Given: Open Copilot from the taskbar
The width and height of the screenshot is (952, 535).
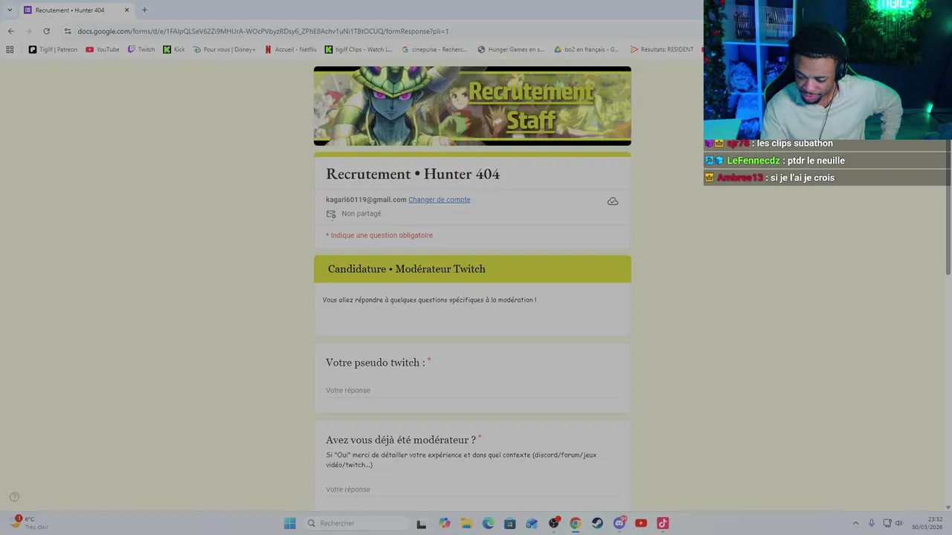Looking at the screenshot, I should [x=444, y=523].
